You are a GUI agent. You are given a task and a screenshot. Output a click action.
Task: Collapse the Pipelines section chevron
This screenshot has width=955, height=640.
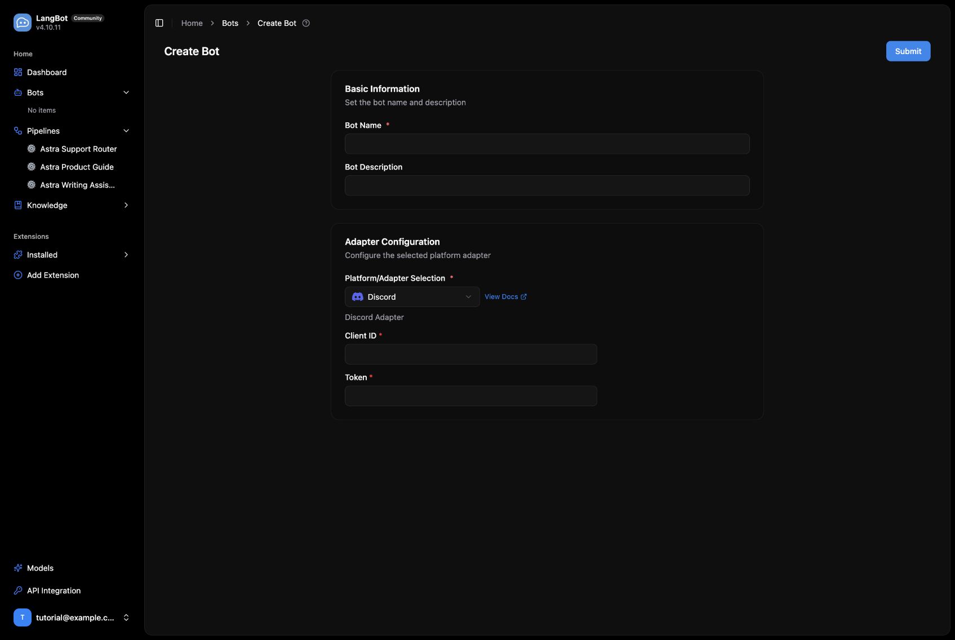[126, 131]
